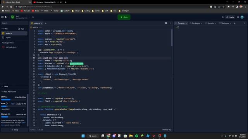Screen dimensions: 248x139
Task: Collapse the fold arrow on line 8
Action: pos(37,50)
